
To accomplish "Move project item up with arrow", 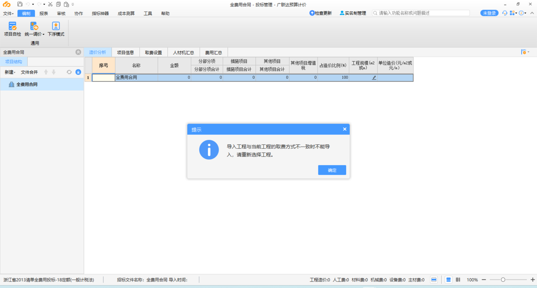I will (x=46, y=72).
